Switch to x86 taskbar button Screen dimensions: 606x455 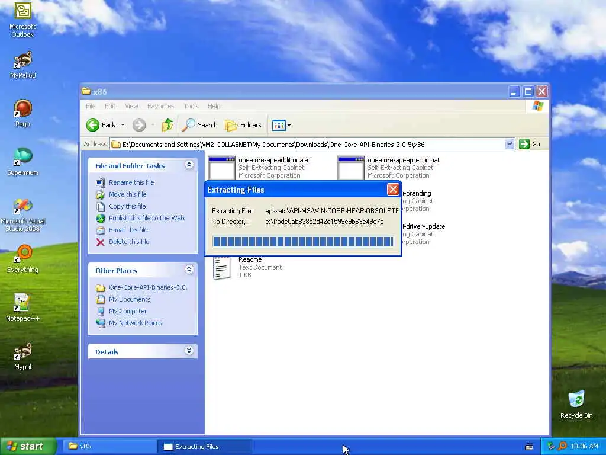(x=109, y=447)
